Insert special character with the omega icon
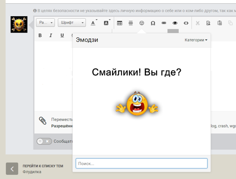The width and height of the screenshot is (236, 179). (153, 23)
